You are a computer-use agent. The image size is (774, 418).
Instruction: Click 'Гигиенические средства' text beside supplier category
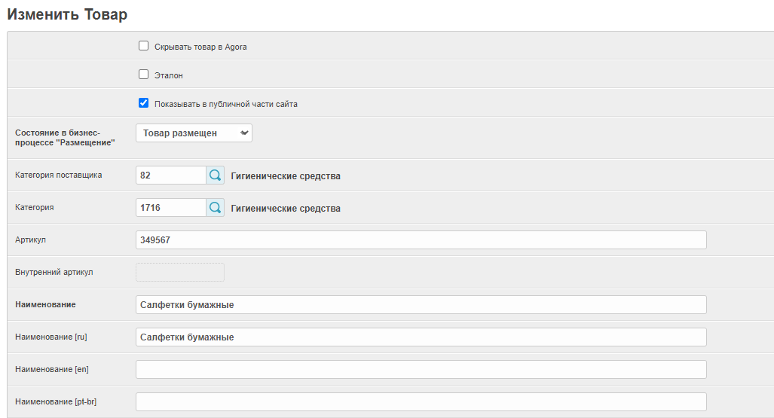tap(285, 176)
